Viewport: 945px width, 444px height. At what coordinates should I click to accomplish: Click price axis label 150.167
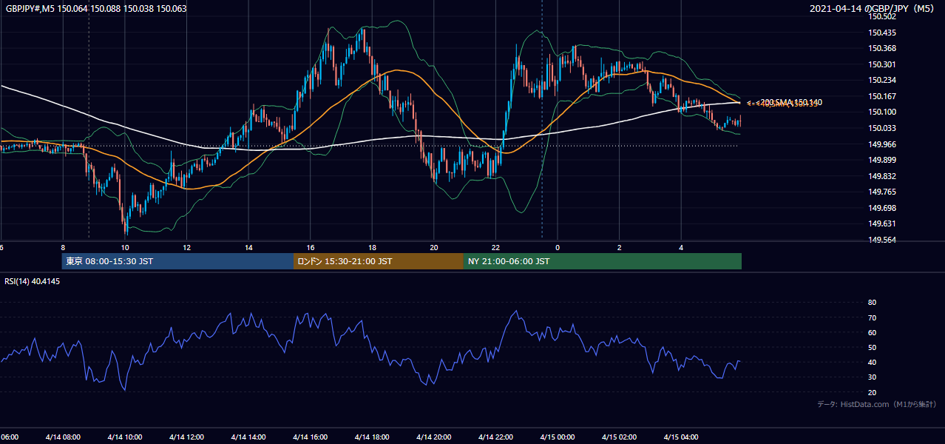[x=882, y=96]
